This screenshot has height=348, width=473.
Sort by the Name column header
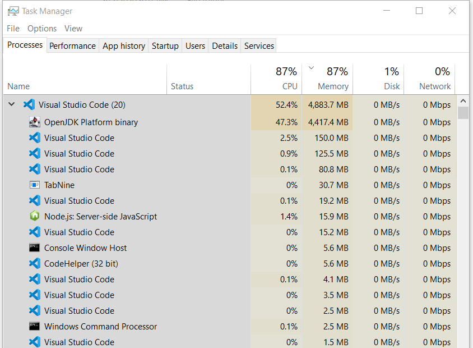tap(18, 86)
